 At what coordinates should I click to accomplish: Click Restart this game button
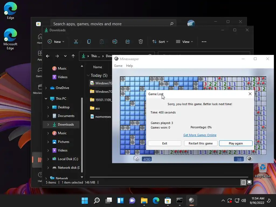tap(201, 143)
